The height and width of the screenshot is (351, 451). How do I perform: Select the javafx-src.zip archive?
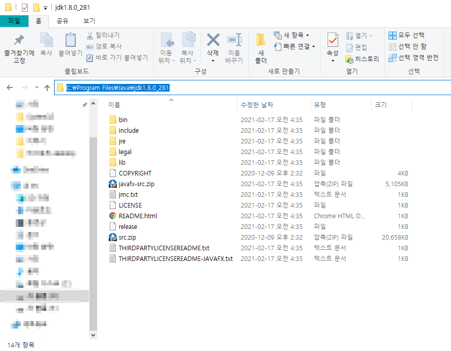click(136, 184)
